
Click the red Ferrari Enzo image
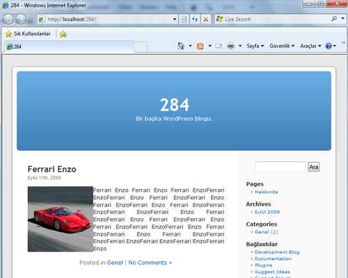tap(61, 219)
